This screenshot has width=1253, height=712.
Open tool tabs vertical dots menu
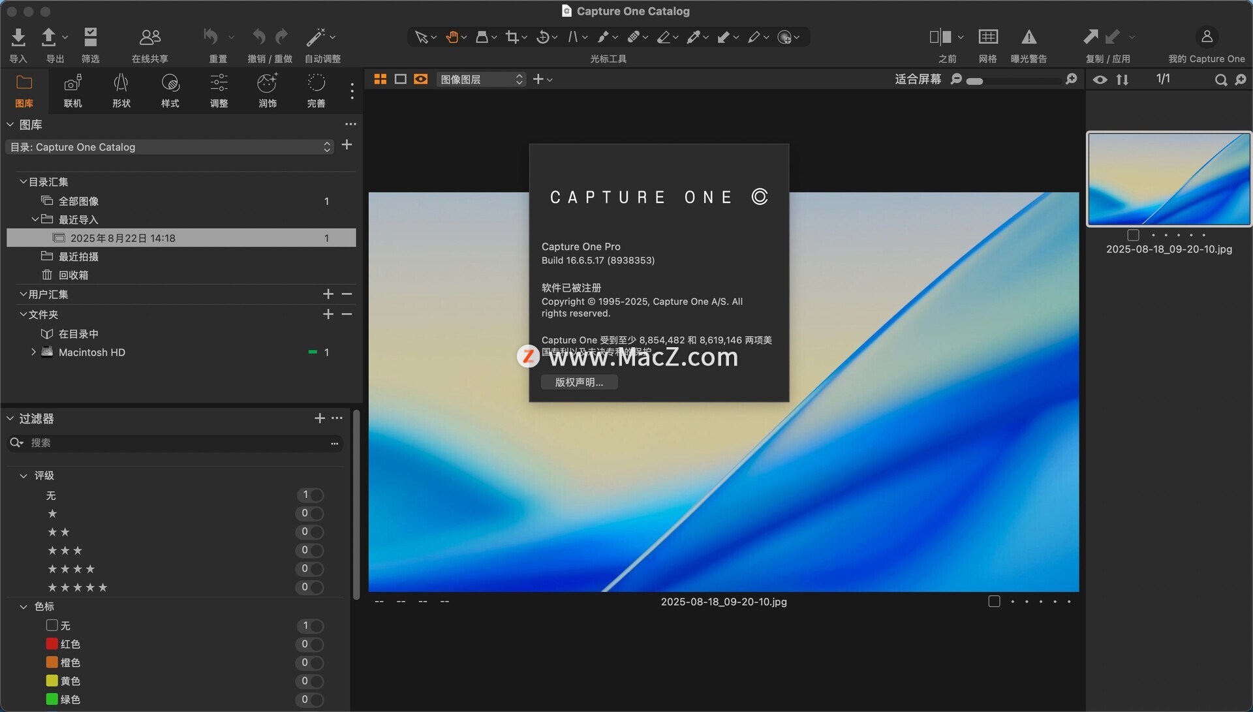click(x=352, y=91)
